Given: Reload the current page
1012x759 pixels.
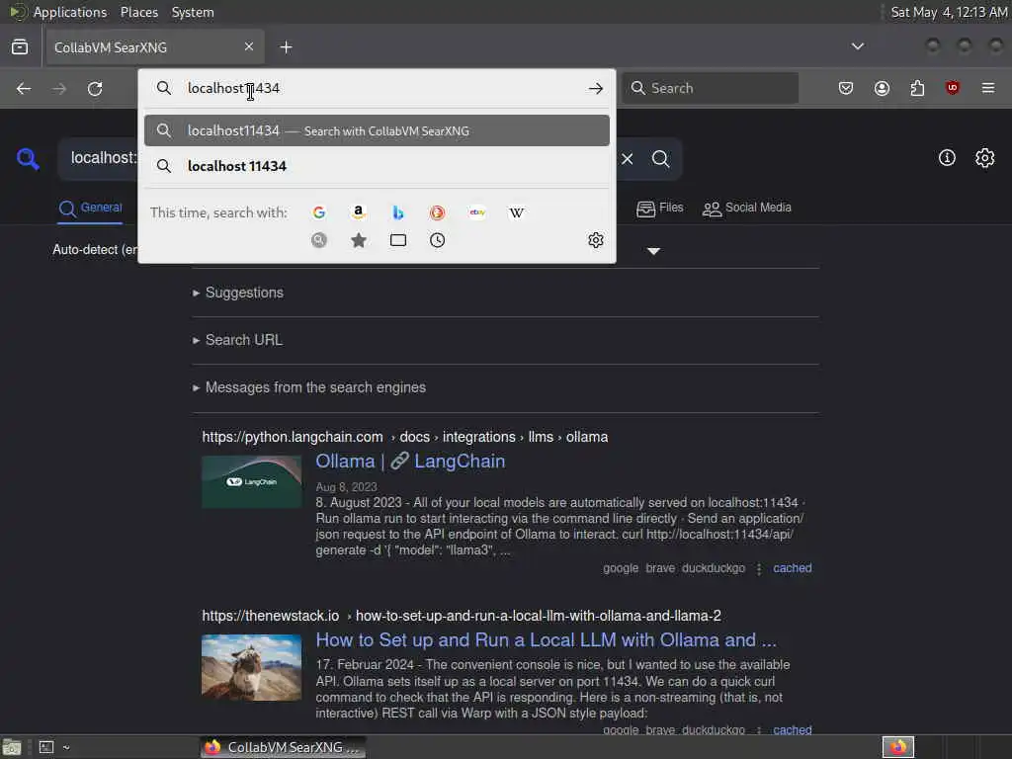Looking at the screenshot, I should coord(95,88).
